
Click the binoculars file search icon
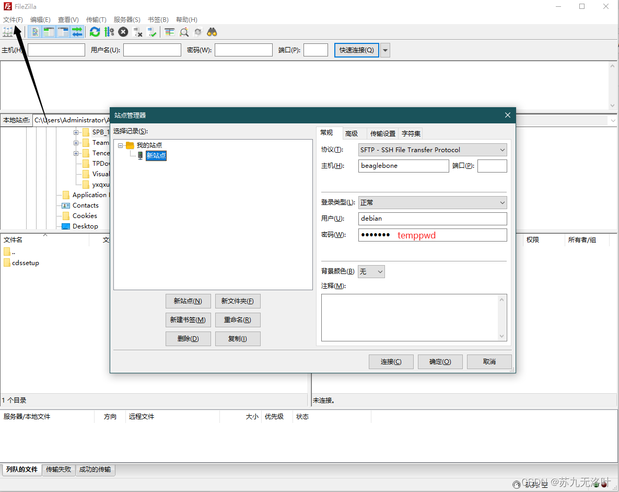coord(213,32)
